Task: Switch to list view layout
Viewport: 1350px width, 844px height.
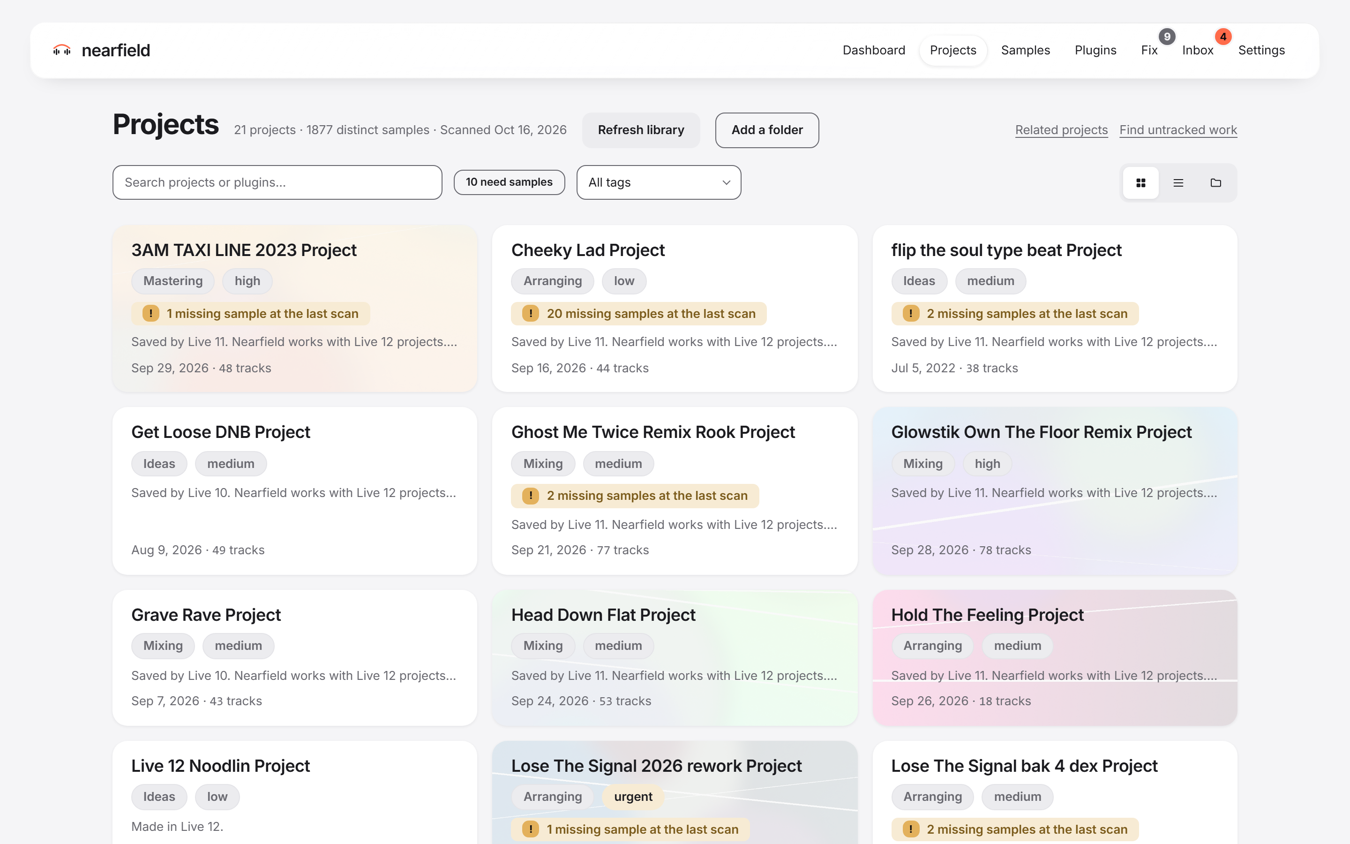Action: pyautogui.click(x=1178, y=182)
